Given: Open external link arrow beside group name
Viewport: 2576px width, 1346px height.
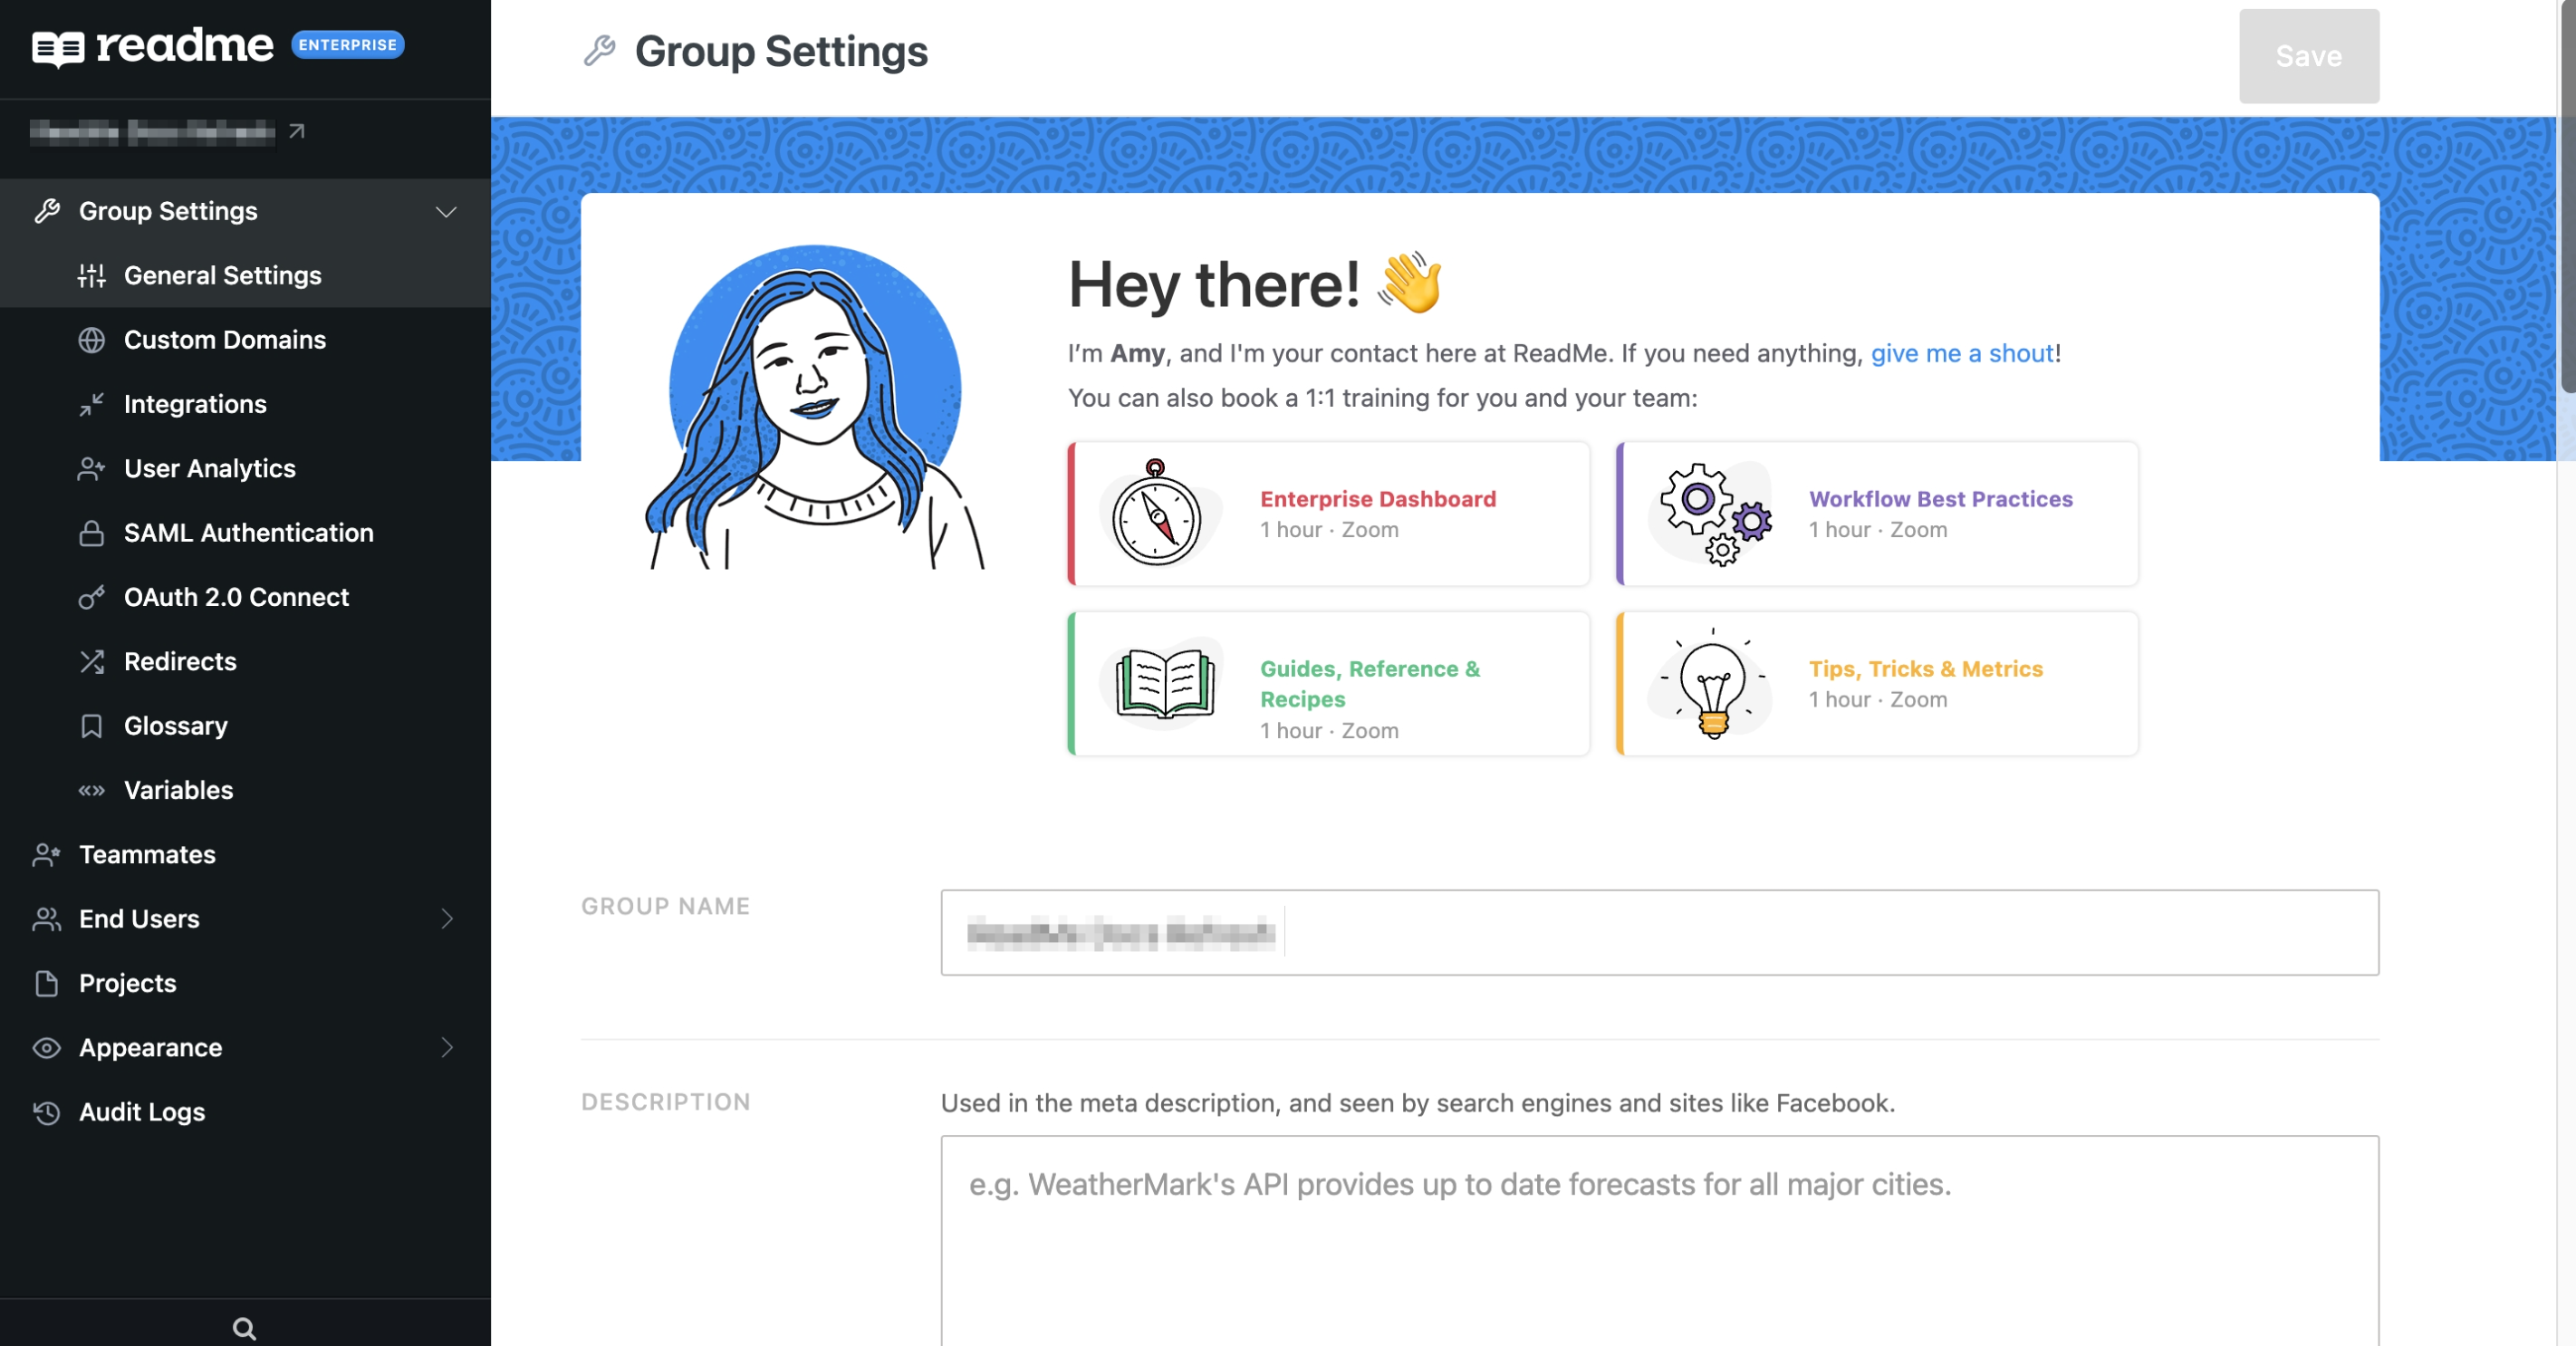Looking at the screenshot, I should [296, 131].
